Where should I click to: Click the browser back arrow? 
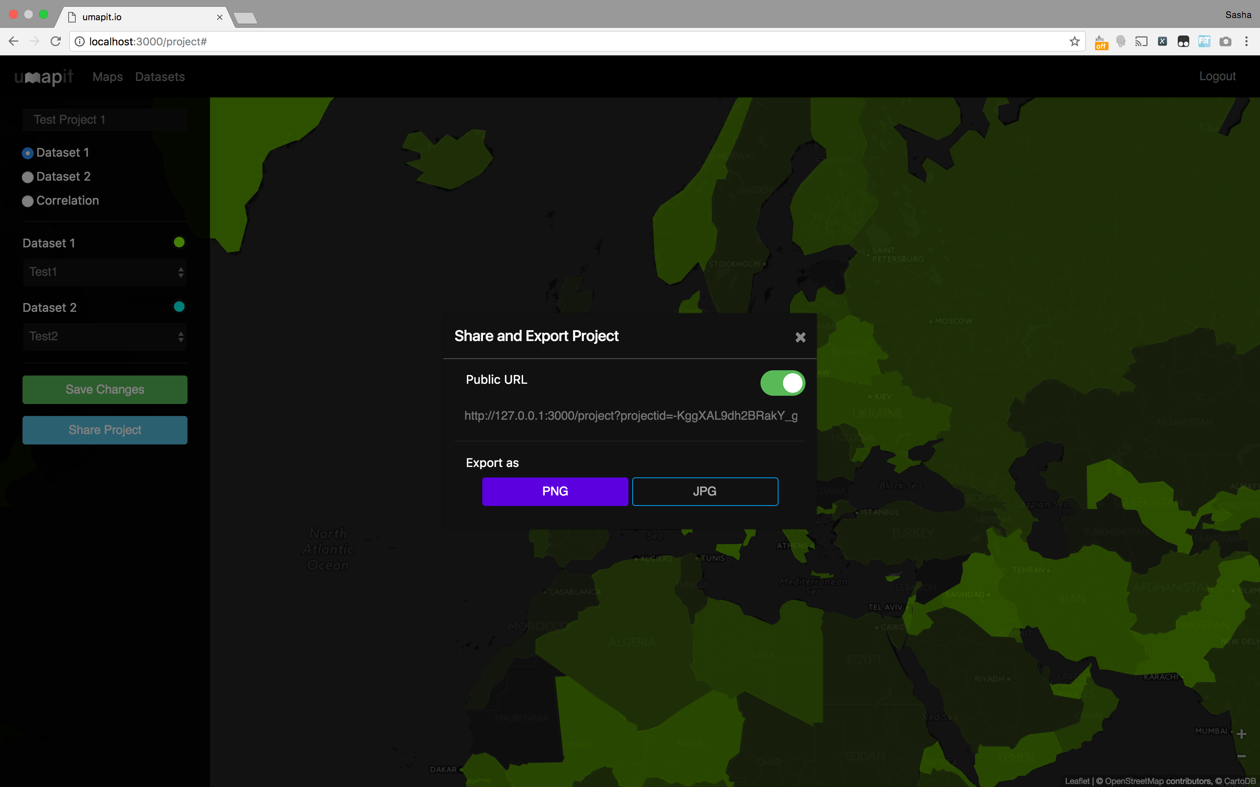[13, 42]
